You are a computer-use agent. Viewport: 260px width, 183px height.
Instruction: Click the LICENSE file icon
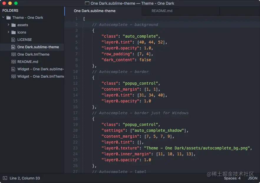click(x=13, y=40)
